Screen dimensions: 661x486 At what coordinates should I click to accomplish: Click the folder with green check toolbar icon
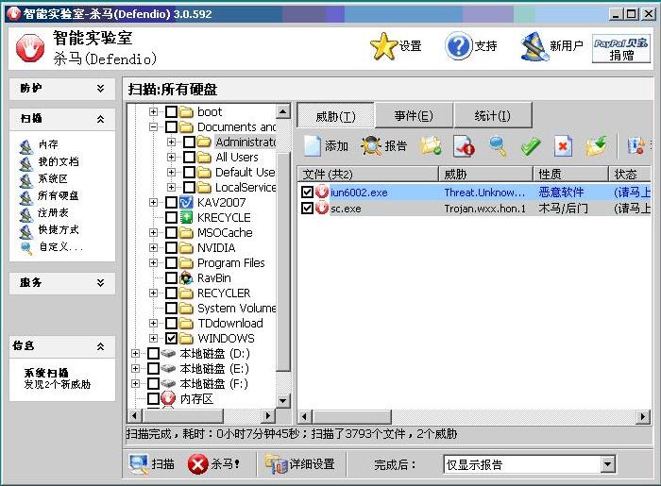click(431, 146)
